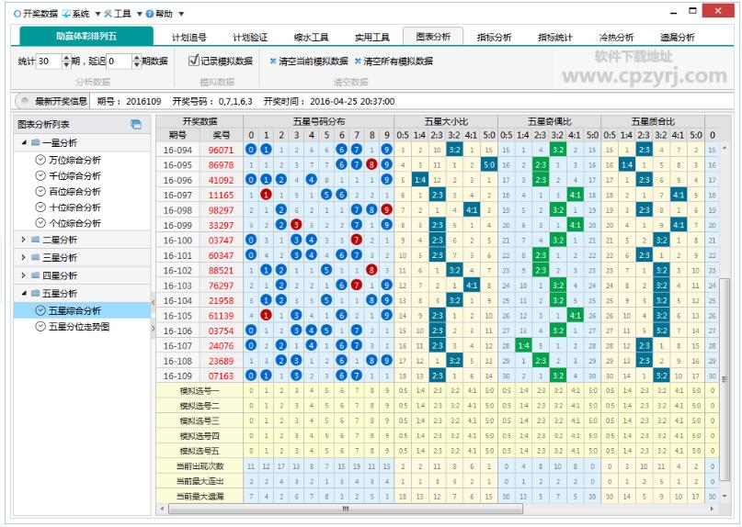Open 个位综合分析 in the tree

[74, 223]
